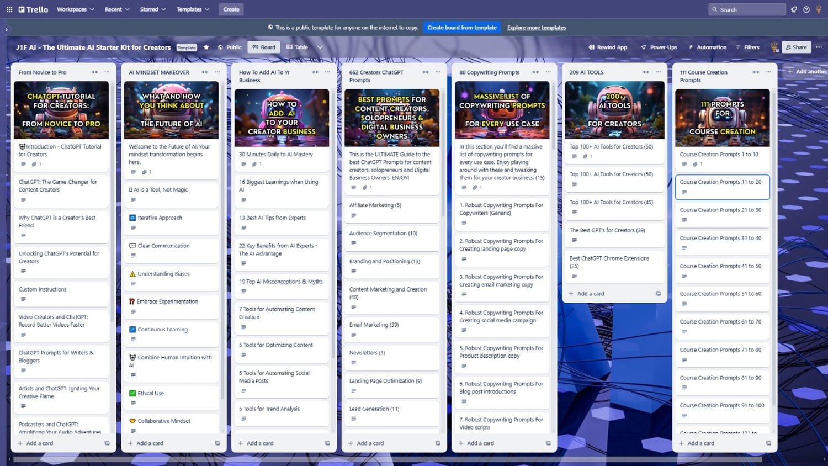Create card from template in 111 Course Creation list
Viewport: 828px width, 466px height.
point(768,443)
